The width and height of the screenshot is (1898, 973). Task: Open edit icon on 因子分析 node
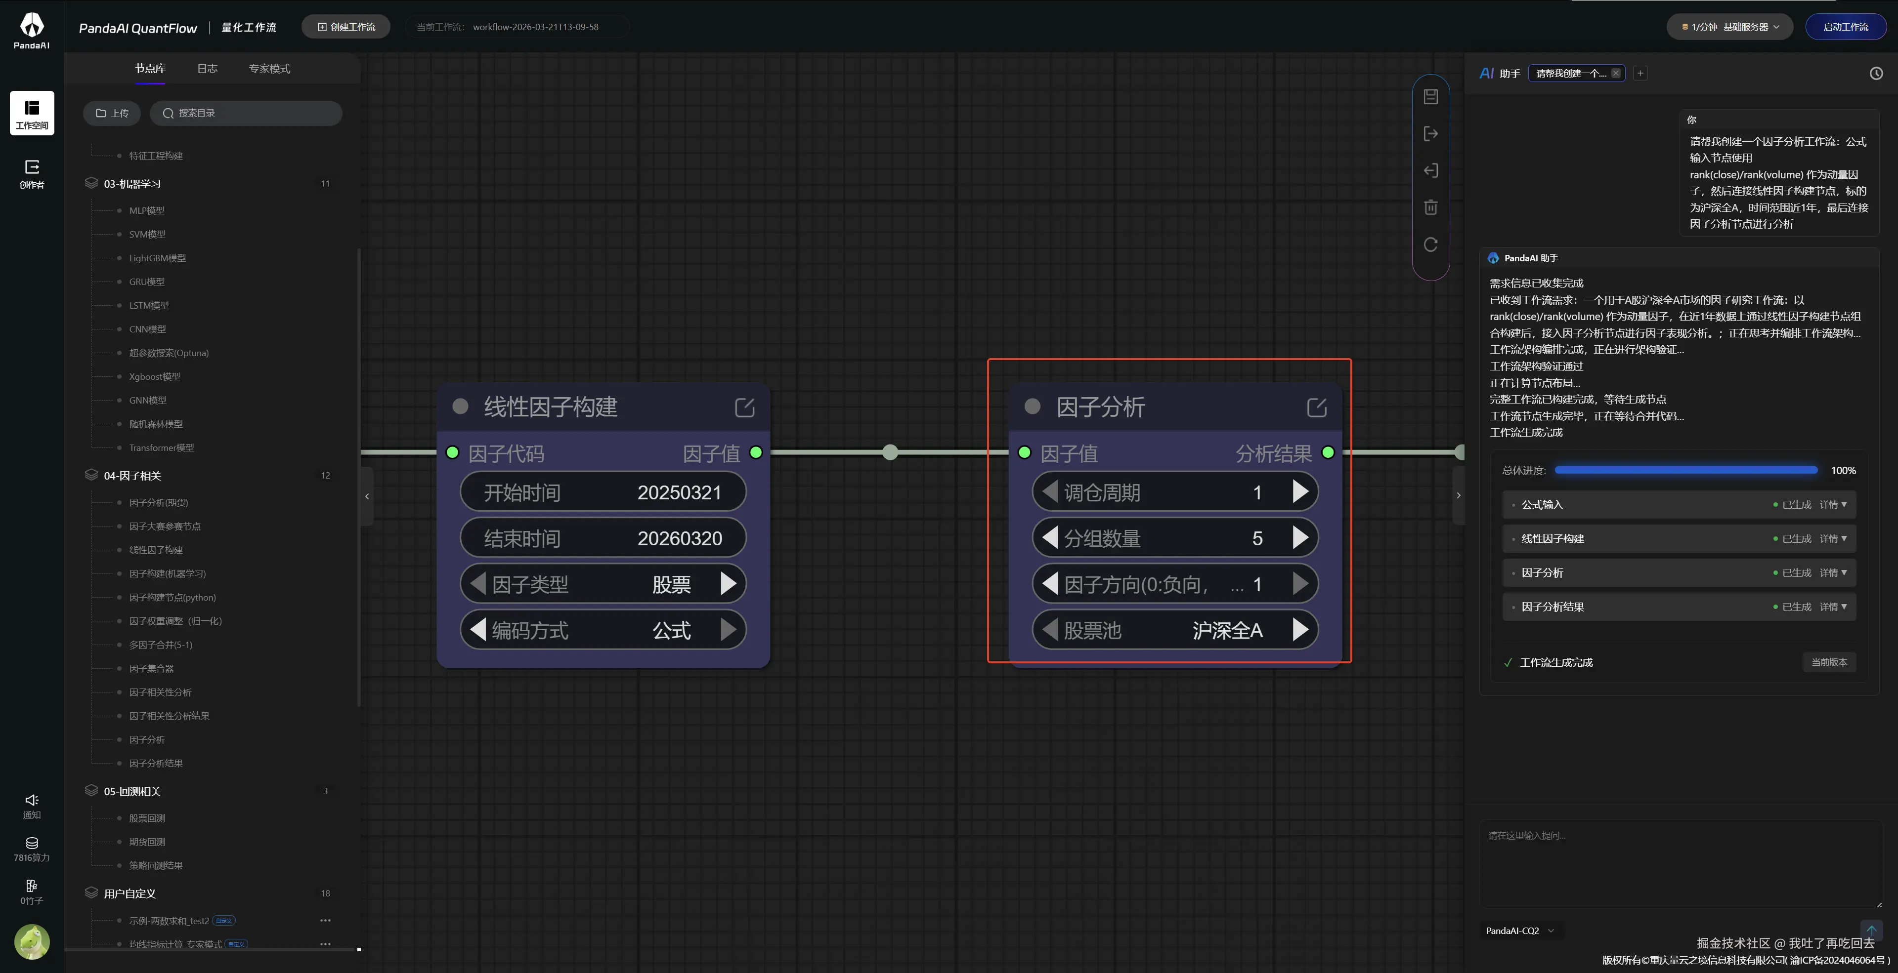tap(1316, 407)
